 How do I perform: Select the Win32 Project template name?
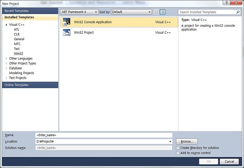(x=84, y=32)
